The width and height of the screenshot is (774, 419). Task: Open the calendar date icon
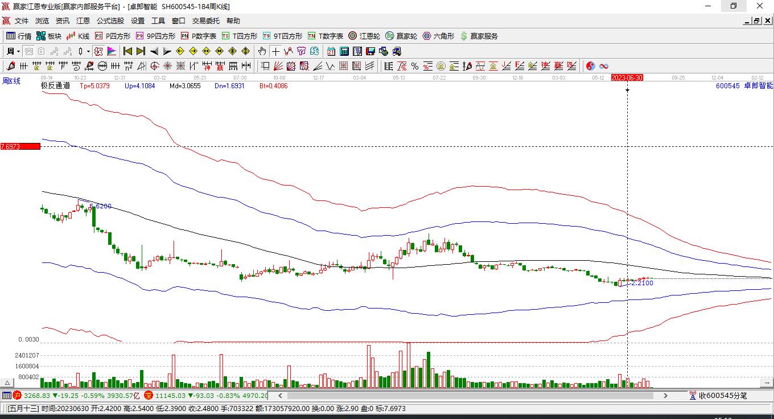point(331,51)
